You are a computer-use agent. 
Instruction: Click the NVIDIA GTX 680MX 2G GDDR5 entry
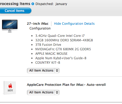point(63,49)
